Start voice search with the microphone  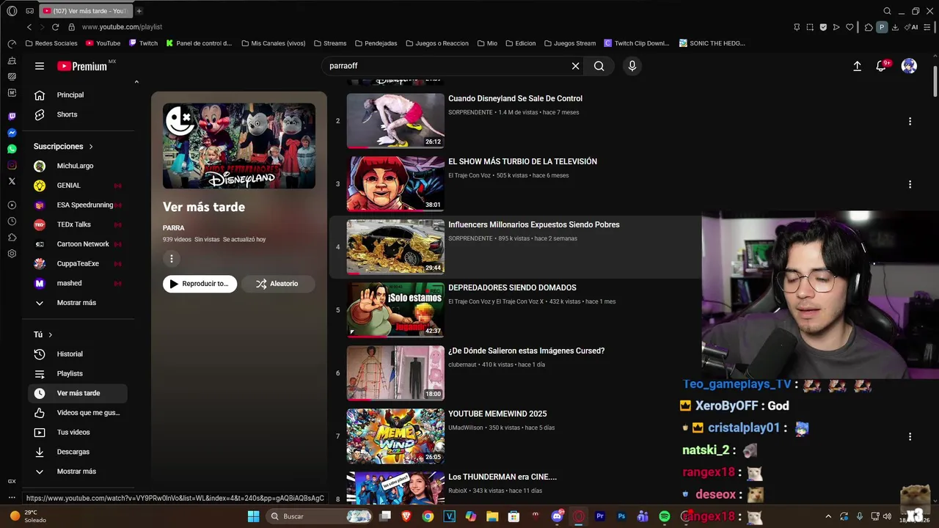click(632, 66)
